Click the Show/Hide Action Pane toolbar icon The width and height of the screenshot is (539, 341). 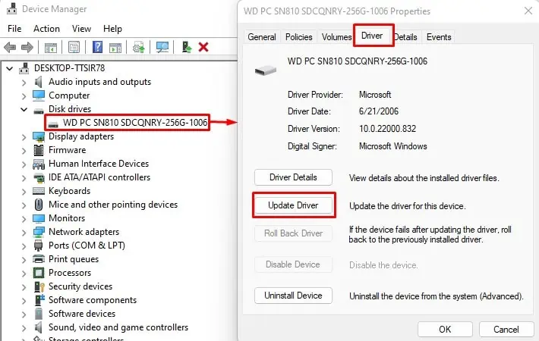coord(115,47)
